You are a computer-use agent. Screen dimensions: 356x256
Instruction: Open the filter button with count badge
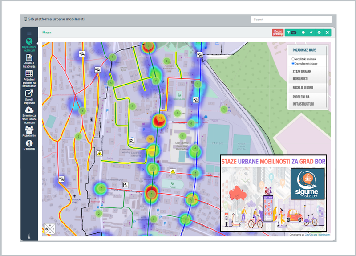[x=292, y=33]
